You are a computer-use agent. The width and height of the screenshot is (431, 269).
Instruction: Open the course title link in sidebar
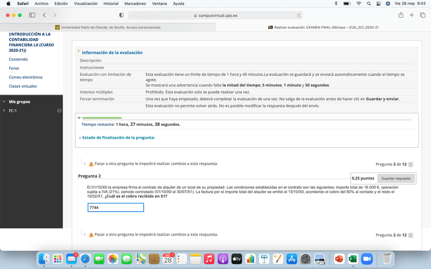point(31,42)
